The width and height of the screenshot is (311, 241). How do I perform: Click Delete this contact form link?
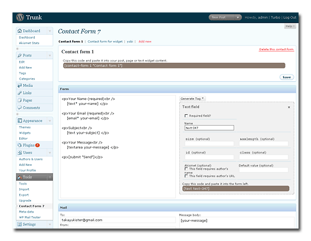[276, 49]
